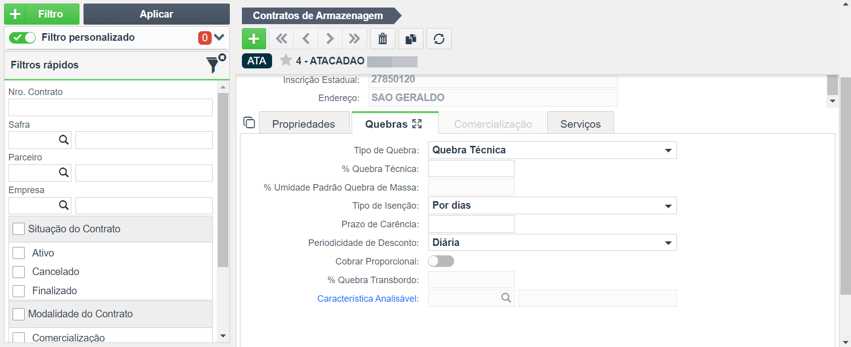
Task: Check the Cancelado checkbox
Action: point(19,272)
